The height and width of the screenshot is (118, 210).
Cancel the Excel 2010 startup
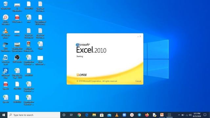(x=138, y=81)
